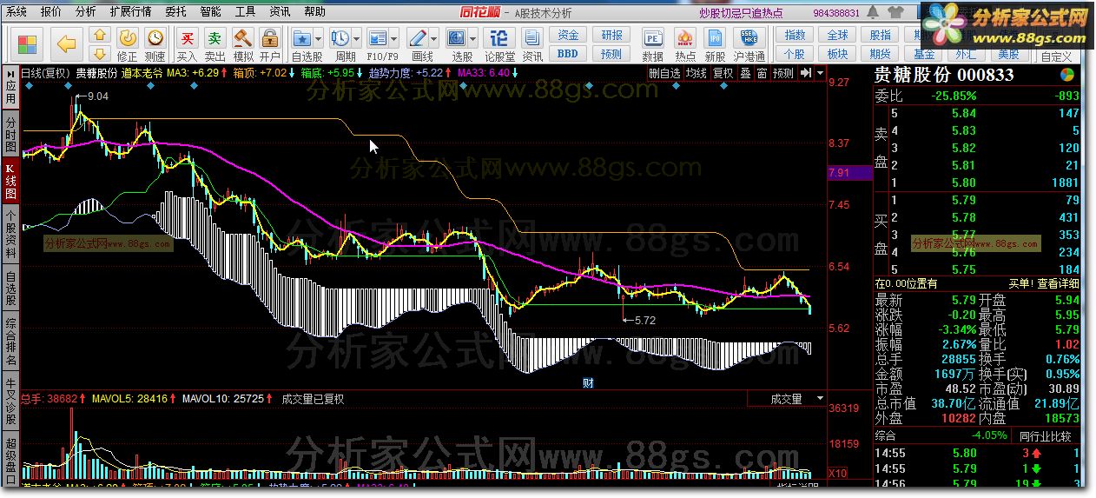Toggle the left sidebar arrow above 应用

[10, 73]
